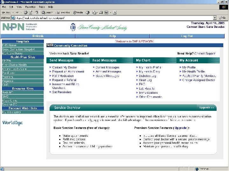Open the Favorites pane in toolbar

[63, 13]
